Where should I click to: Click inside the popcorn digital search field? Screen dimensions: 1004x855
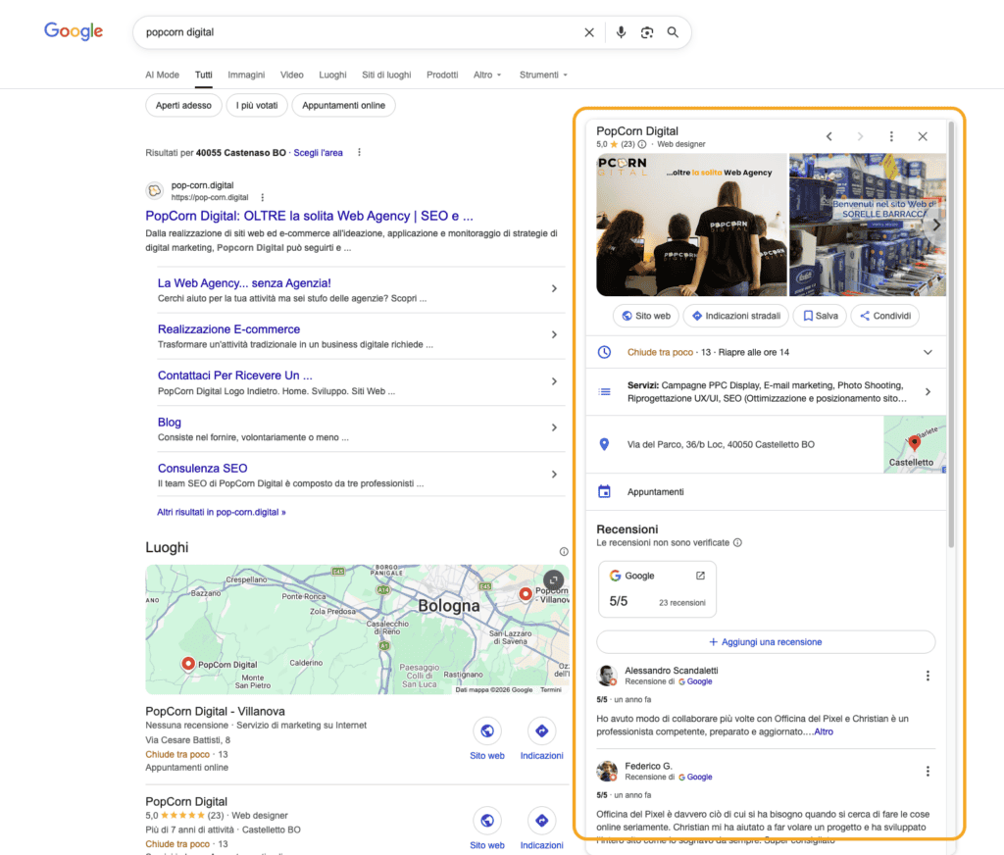coord(359,32)
